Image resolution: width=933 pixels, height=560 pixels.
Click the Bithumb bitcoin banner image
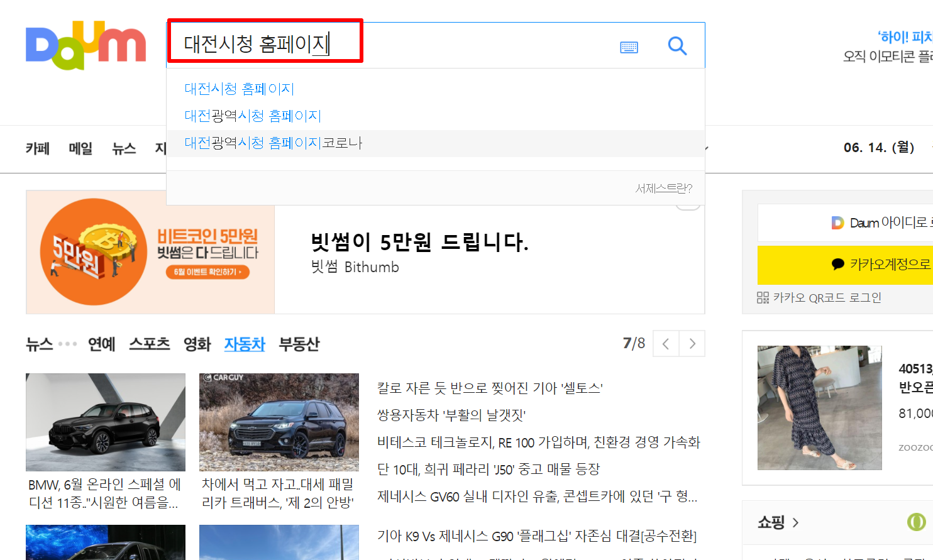pyautogui.click(x=150, y=252)
